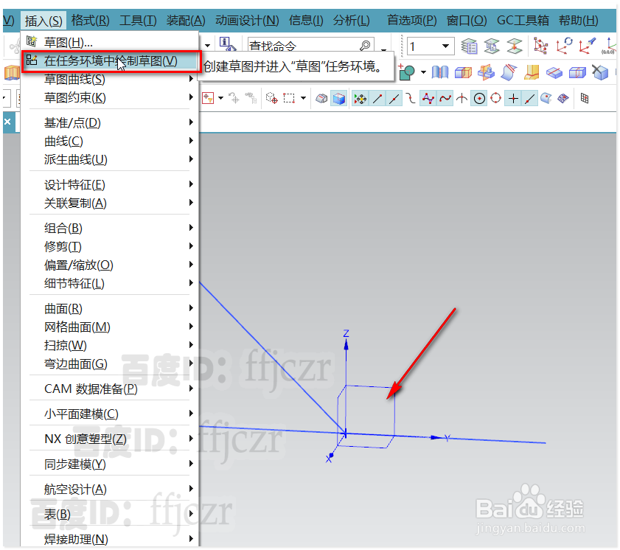Click the Divide Face icon

point(554,73)
